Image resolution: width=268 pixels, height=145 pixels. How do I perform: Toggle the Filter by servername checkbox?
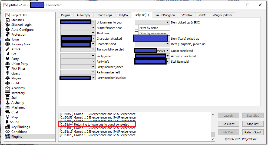(137, 33)
